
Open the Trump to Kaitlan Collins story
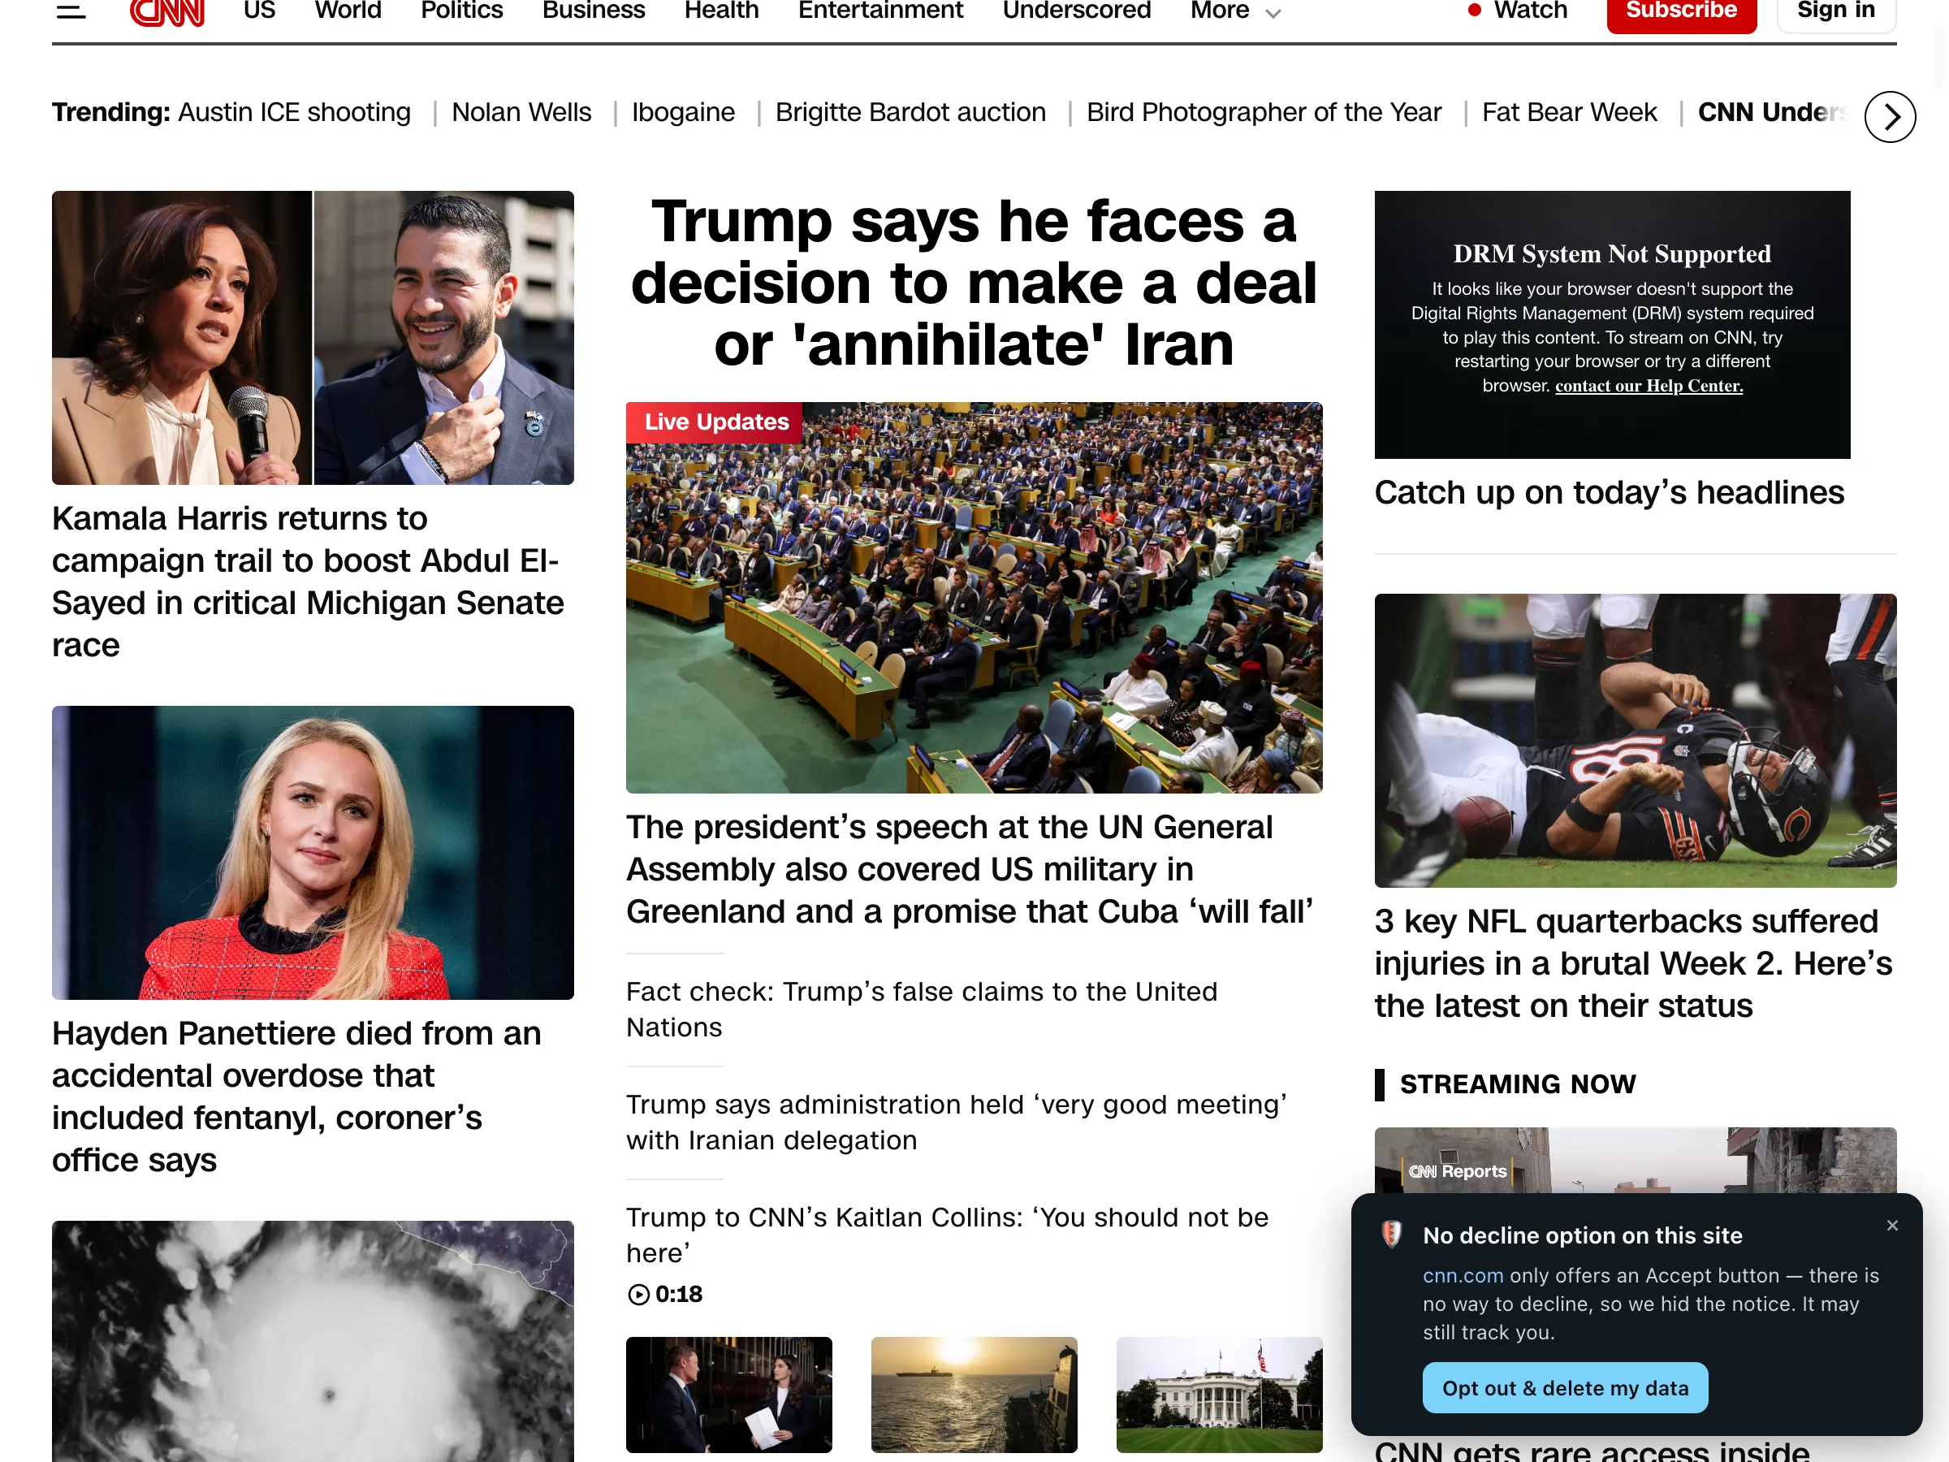pos(947,1235)
